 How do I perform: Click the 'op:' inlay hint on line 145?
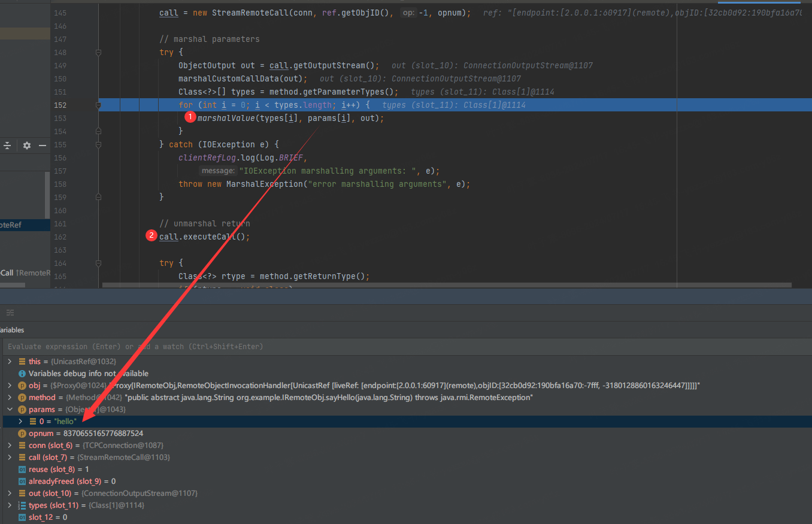click(408, 13)
